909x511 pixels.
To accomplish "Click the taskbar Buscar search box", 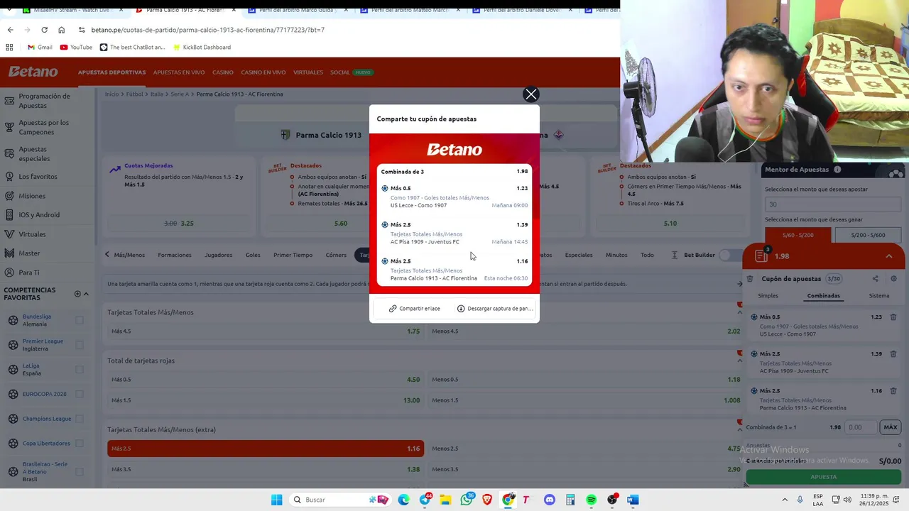I will 342,500.
